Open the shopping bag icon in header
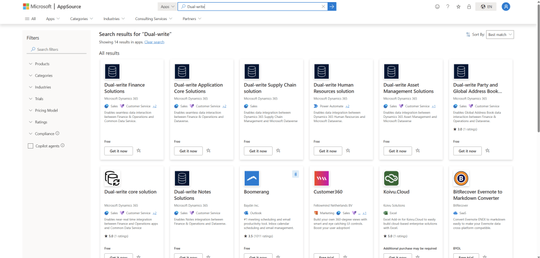The width and height of the screenshot is (540, 258). (469, 6)
